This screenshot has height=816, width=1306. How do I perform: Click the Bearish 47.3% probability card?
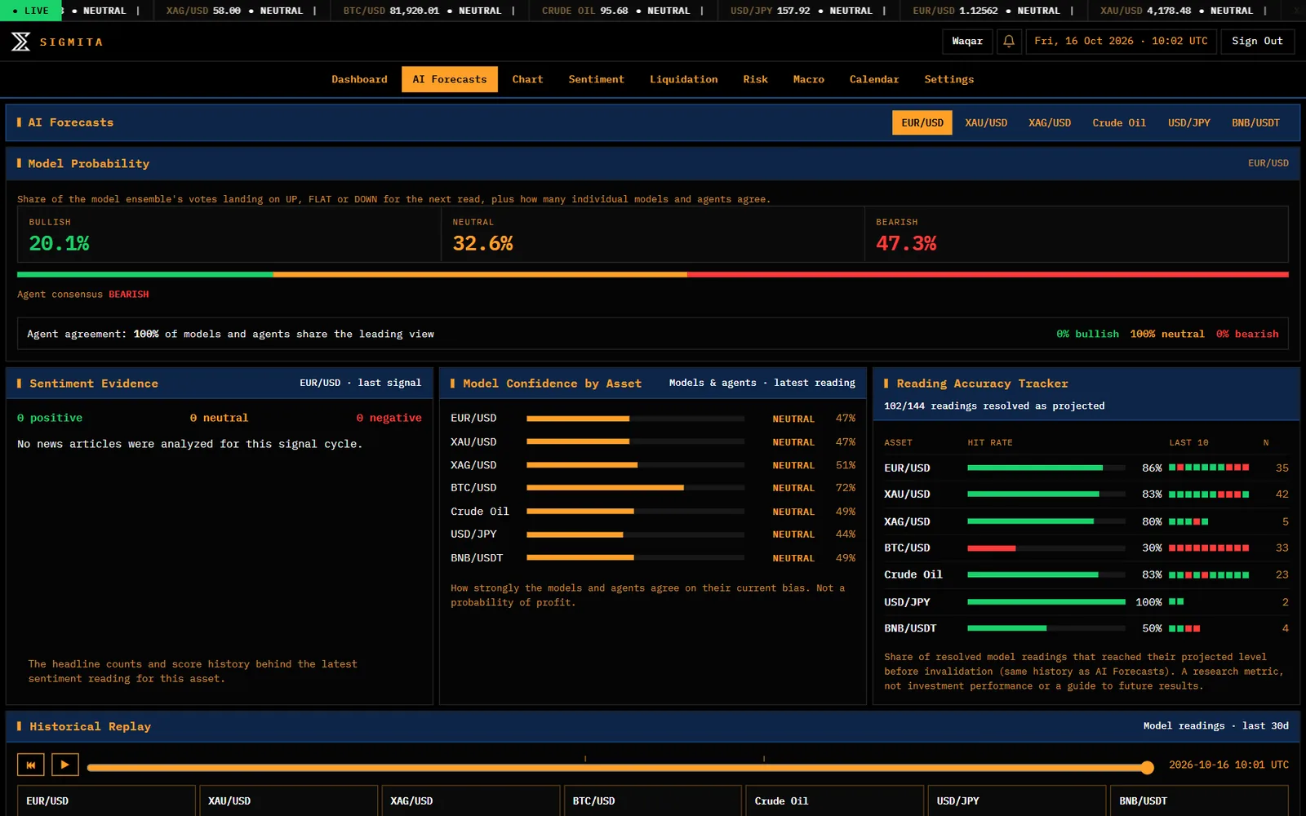click(1077, 234)
